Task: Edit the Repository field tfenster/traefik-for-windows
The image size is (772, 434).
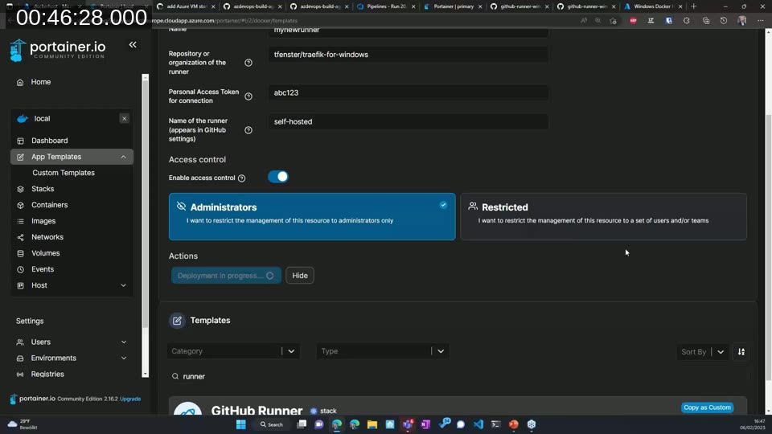Action: point(409,55)
